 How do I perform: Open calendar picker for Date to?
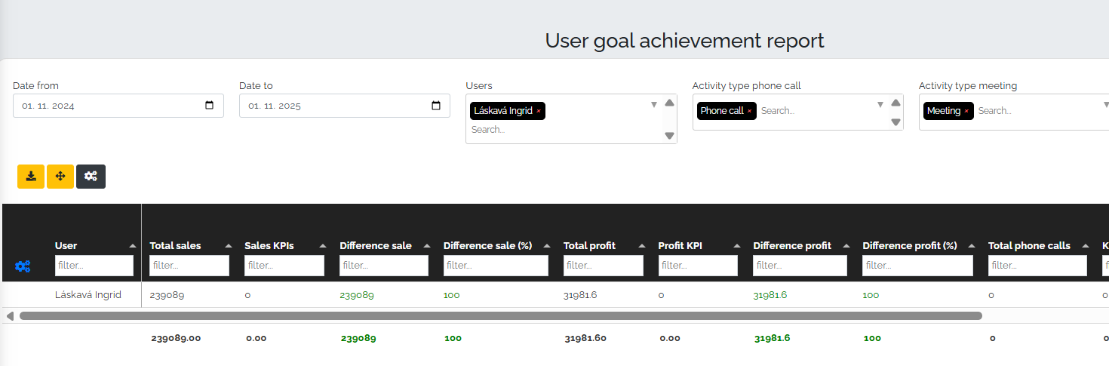[436, 106]
